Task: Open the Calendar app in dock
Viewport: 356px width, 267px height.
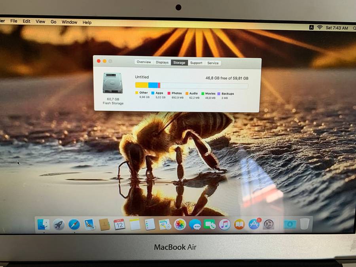Action: 119,225
